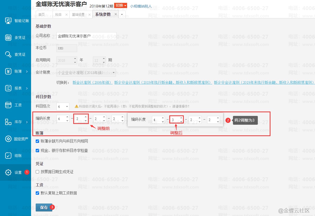The height and width of the screenshot is (216, 315).
Task: Expand the 报表 submenu arrow
Action: [x=27, y=88]
